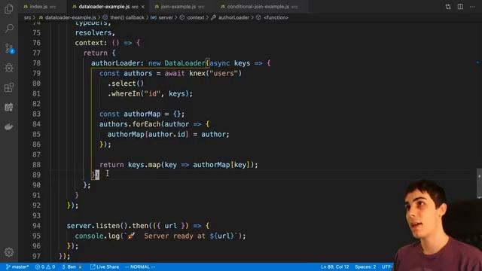
Task: Click server.listen on line 94
Action: click(93, 226)
